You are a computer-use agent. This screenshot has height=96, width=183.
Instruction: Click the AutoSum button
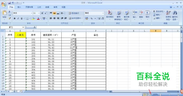[x=158, y=11]
